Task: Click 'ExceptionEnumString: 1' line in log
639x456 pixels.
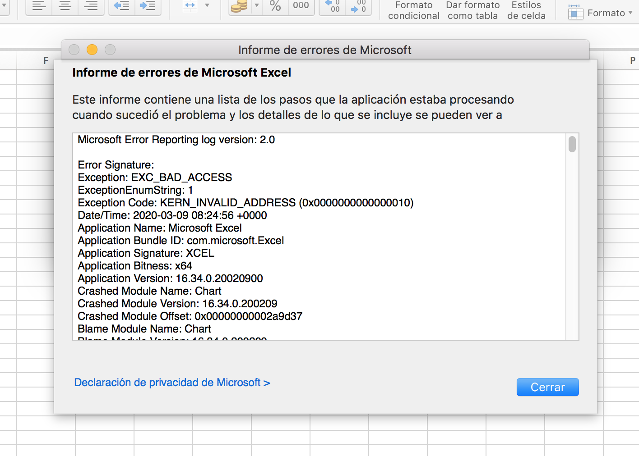Action: point(135,190)
